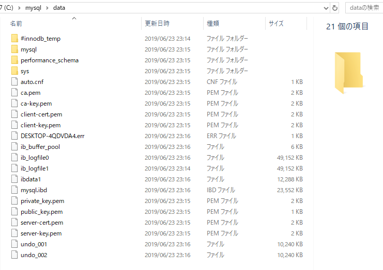Select the mysql.ibd file icon

click(x=14, y=190)
